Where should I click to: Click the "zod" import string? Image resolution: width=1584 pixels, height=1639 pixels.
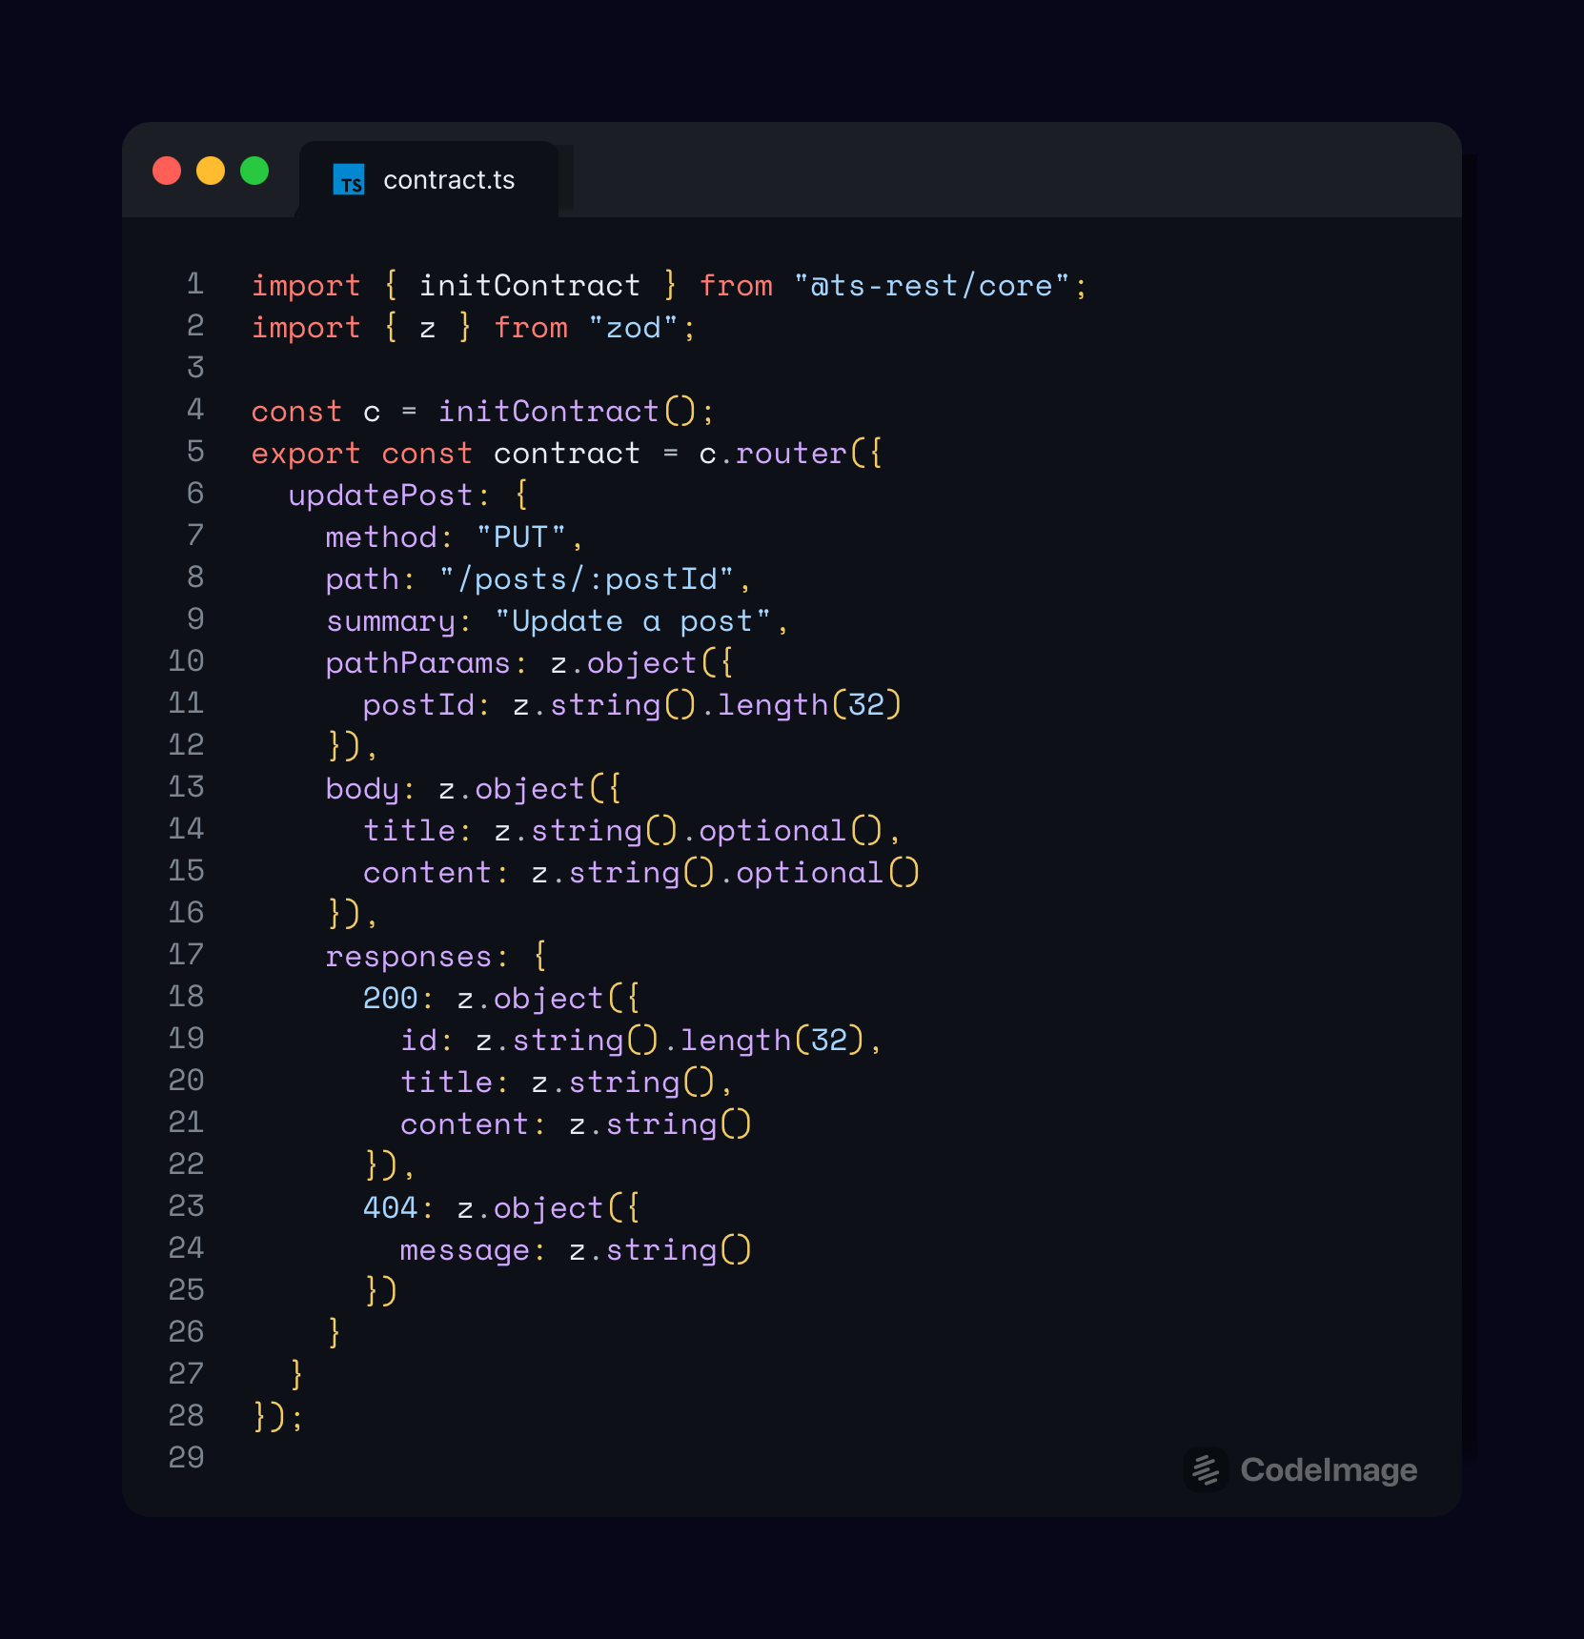tap(633, 328)
